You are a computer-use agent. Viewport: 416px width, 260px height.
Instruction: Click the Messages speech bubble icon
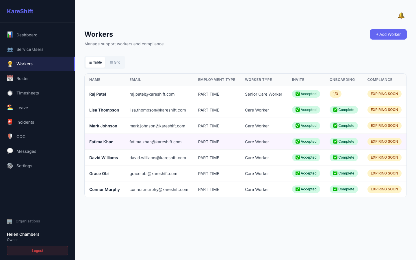coord(10,151)
